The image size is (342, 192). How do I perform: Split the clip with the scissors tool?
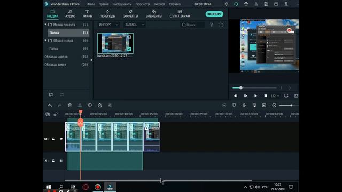pyautogui.click(x=80, y=106)
